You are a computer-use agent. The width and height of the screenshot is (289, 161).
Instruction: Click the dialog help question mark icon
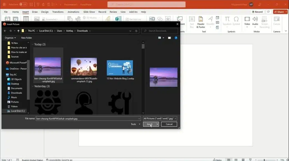click(176, 38)
